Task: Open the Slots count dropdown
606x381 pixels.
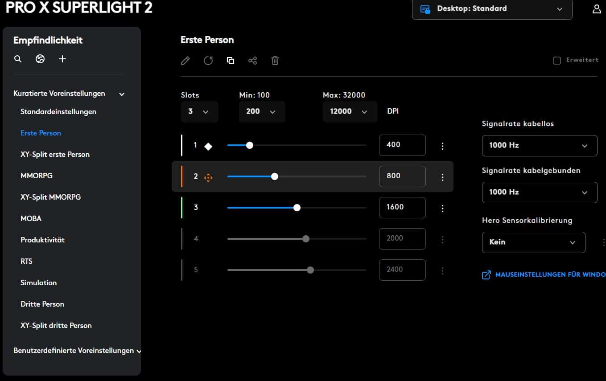Action: (200, 111)
